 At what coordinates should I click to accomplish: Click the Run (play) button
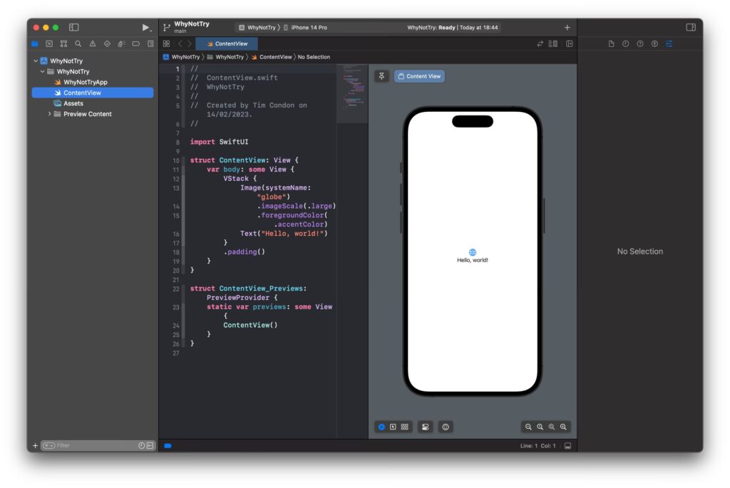145,27
